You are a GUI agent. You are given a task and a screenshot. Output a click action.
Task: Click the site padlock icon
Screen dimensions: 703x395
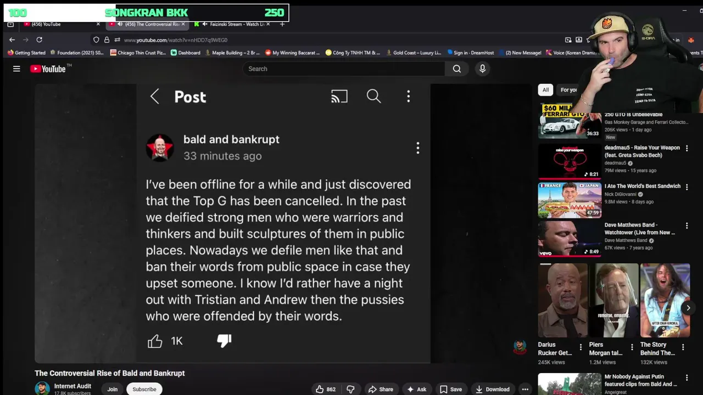click(x=107, y=40)
